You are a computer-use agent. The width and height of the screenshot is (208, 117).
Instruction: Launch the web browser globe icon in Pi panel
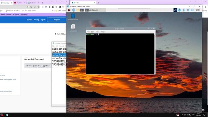pyautogui.click(x=74, y=10)
